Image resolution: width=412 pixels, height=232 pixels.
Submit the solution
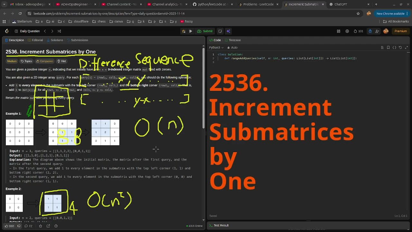[x=205, y=31]
